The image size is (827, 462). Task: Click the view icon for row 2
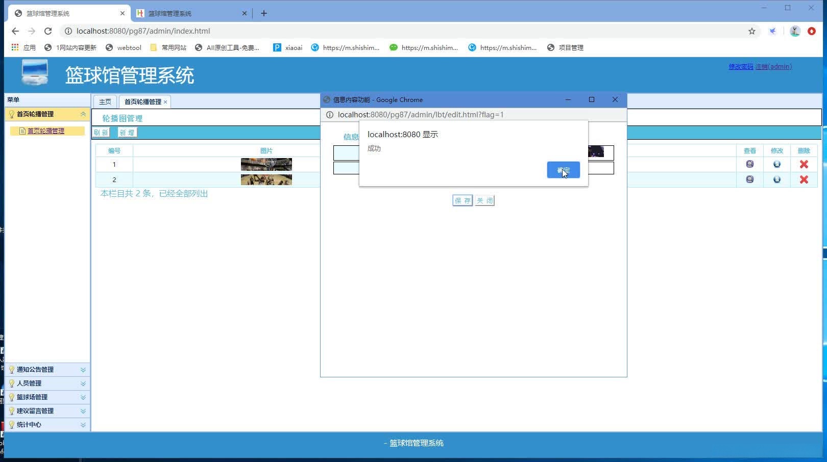click(x=749, y=179)
